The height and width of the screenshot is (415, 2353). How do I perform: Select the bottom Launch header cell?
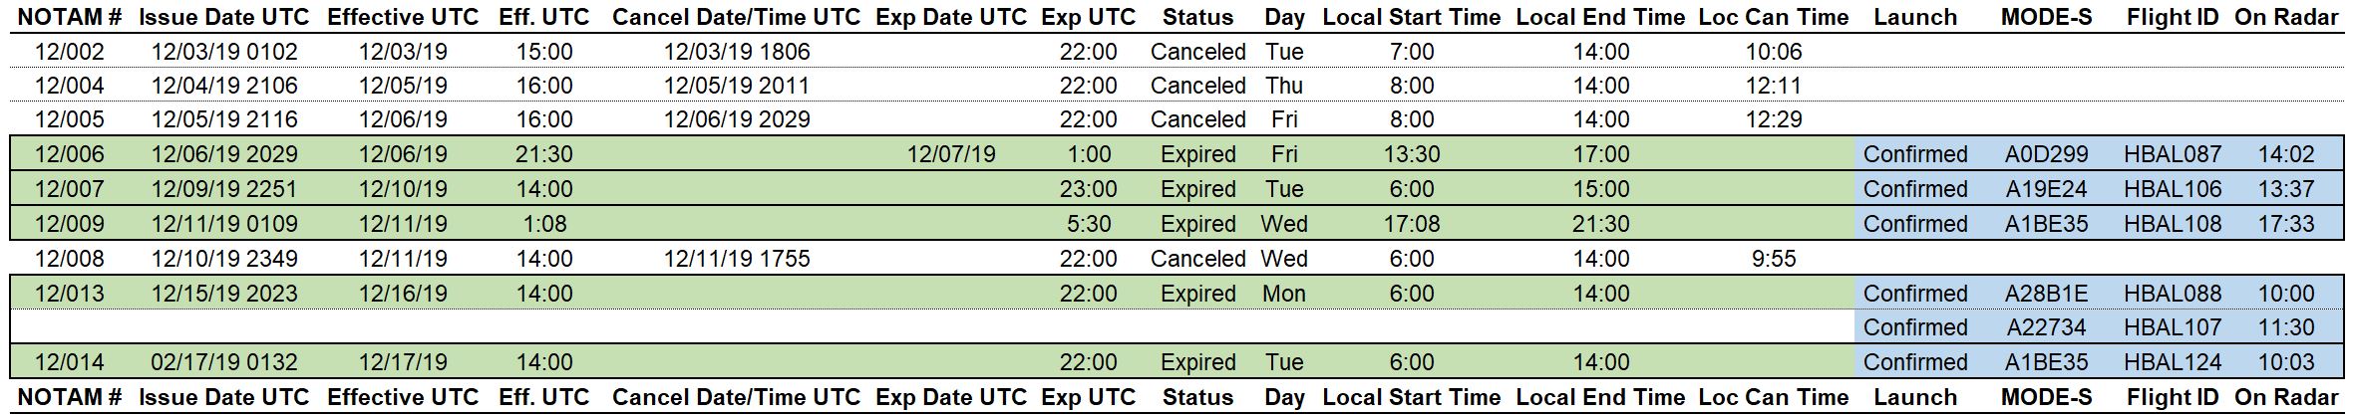[1915, 397]
